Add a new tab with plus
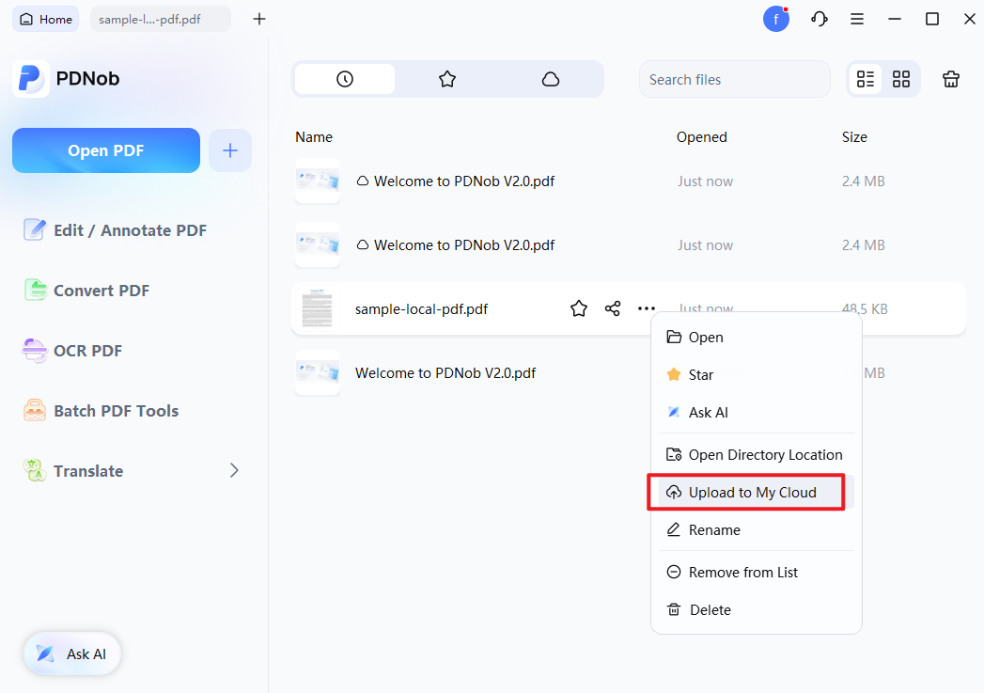The height and width of the screenshot is (693, 984). tap(259, 20)
